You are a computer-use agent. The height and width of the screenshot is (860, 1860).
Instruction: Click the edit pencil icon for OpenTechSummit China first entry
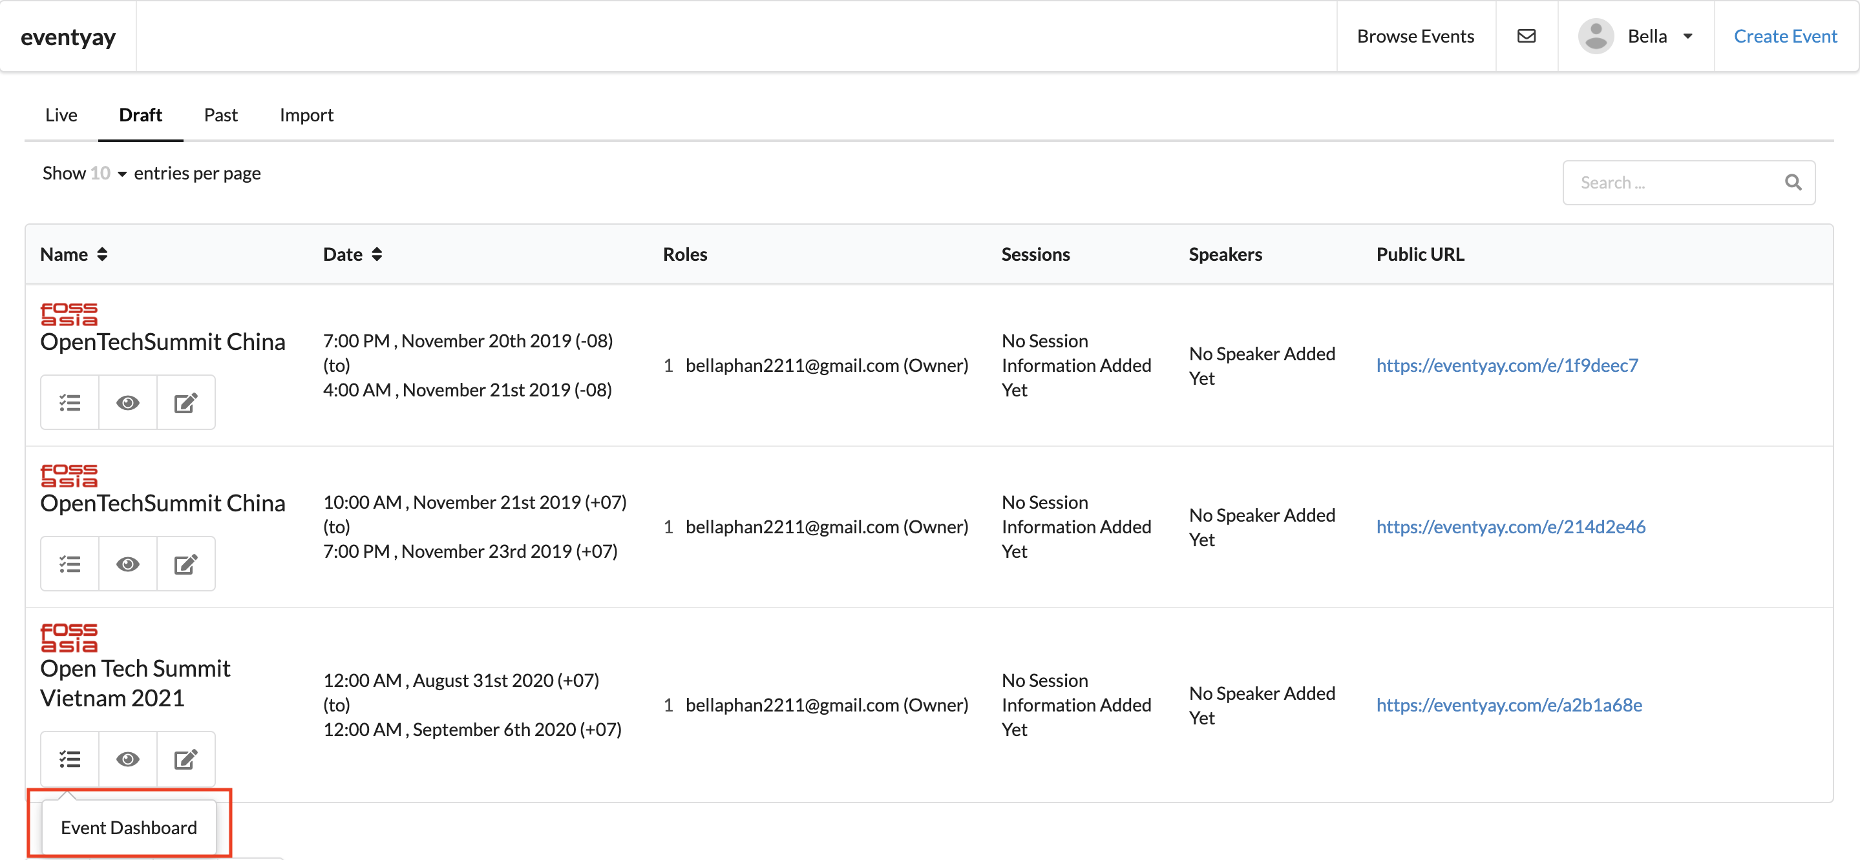click(x=185, y=400)
